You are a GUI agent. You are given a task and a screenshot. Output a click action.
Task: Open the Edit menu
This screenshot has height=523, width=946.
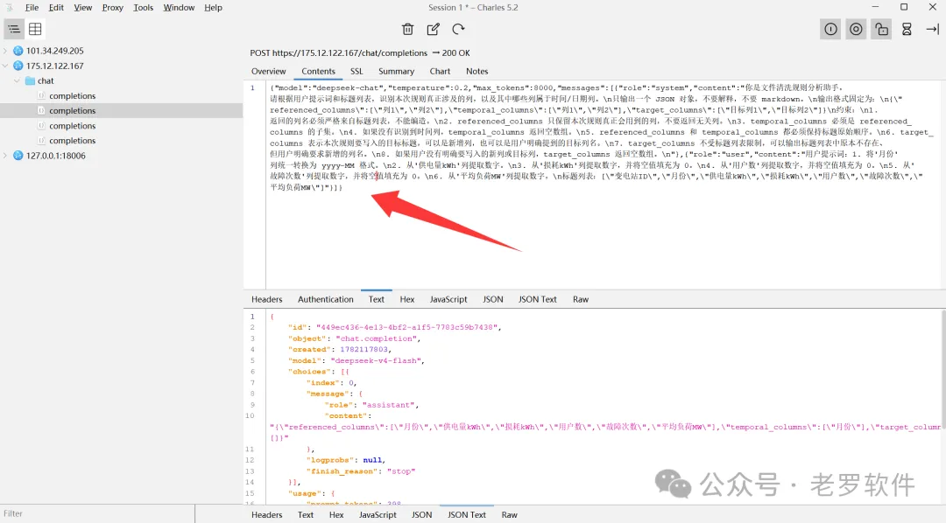pos(56,7)
